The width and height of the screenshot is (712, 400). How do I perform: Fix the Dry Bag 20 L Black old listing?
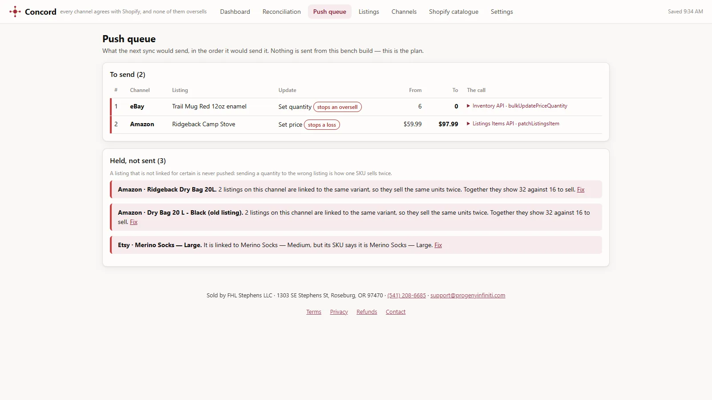click(133, 222)
